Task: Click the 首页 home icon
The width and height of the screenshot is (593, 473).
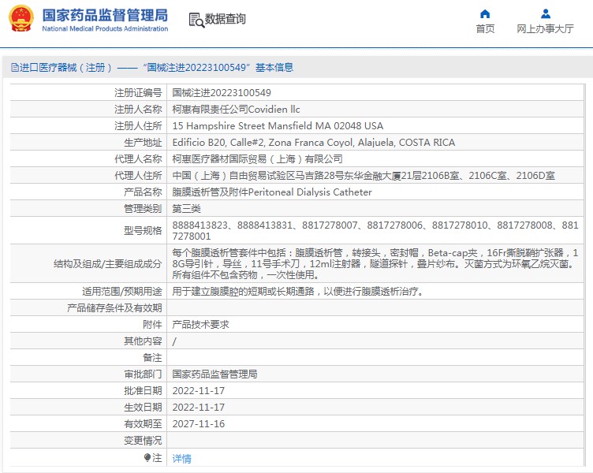Action: (x=485, y=14)
